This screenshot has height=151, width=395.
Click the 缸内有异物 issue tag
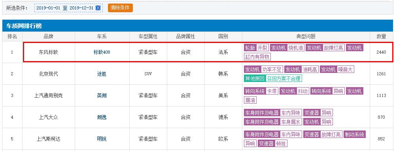(x=257, y=57)
